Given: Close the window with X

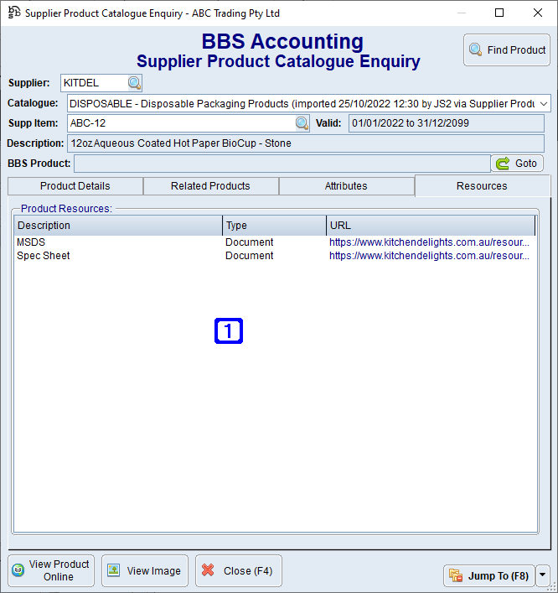Looking at the screenshot, I should point(538,13).
